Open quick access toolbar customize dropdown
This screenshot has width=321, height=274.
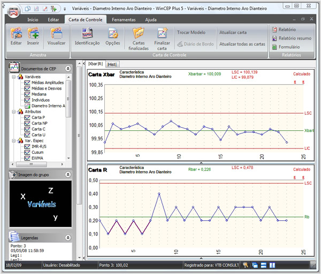(x=65, y=9)
